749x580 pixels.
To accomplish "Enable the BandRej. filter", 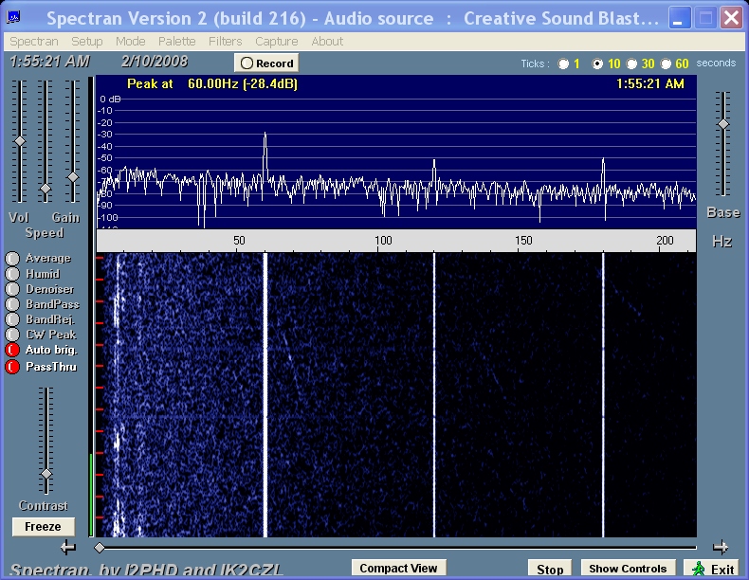I will (12, 319).
